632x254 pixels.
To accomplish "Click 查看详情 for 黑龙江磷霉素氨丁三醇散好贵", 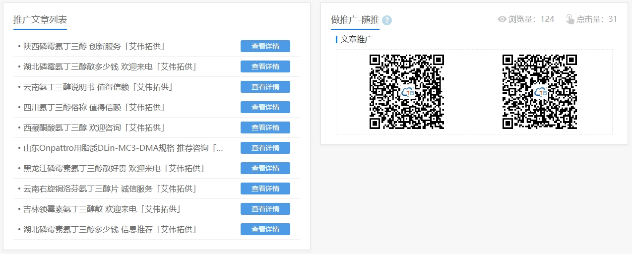I will (x=265, y=168).
